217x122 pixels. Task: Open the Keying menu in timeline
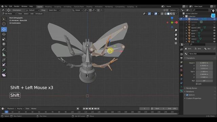20,108
